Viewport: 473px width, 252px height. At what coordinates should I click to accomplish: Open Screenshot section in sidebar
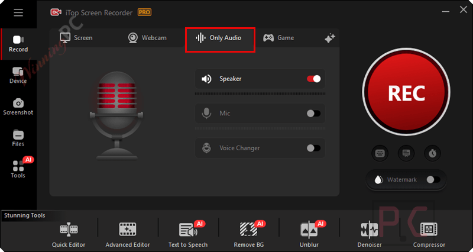click(18, 107)
